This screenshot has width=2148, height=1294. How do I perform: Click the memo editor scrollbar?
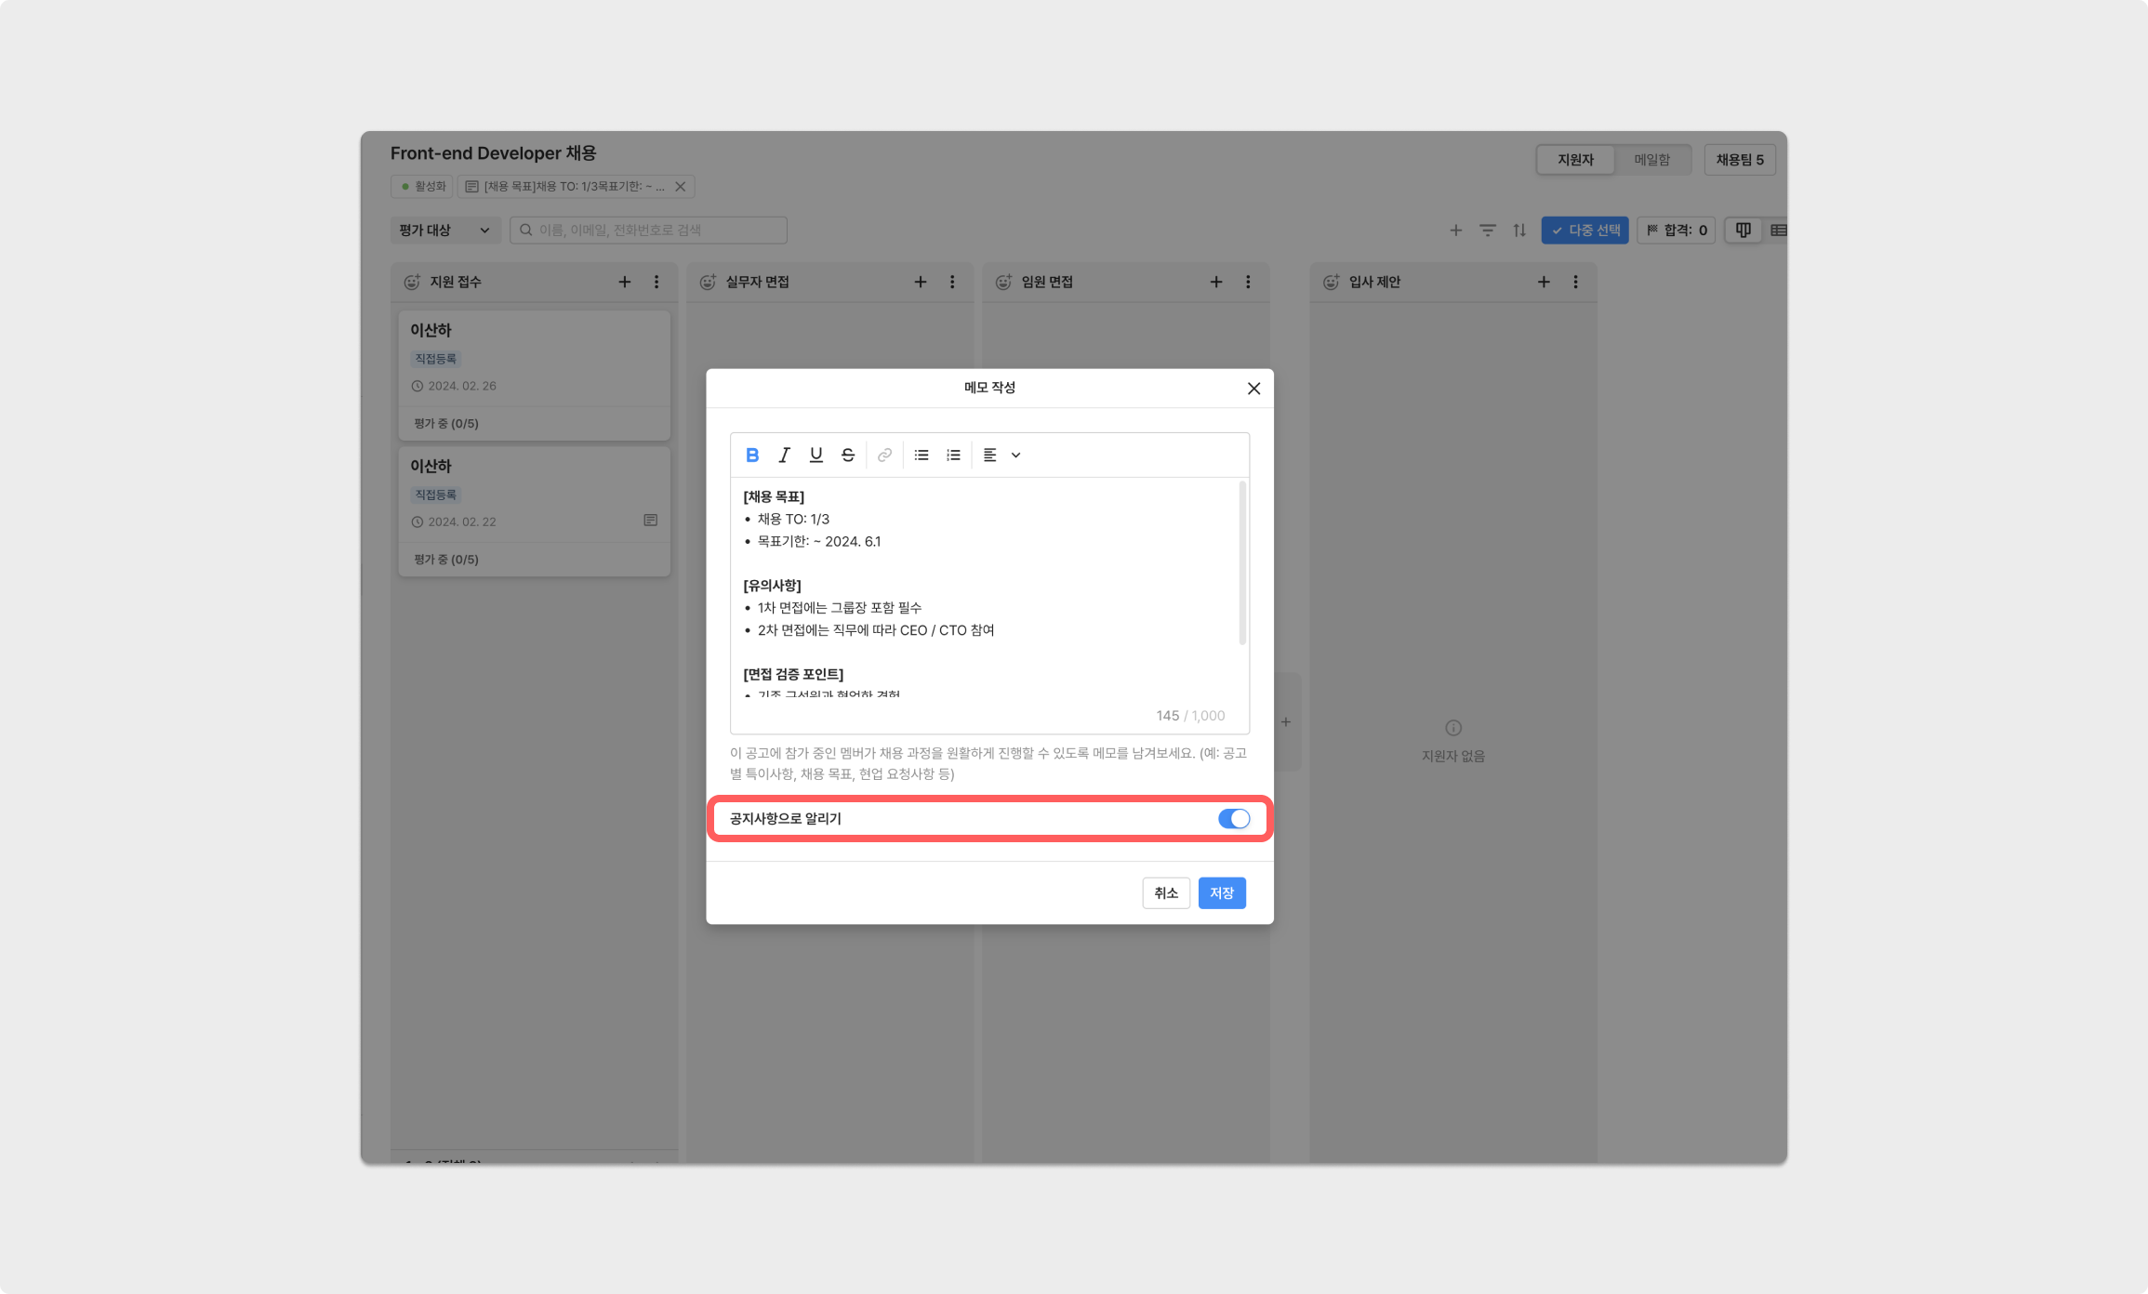(x=1242, y=563)
